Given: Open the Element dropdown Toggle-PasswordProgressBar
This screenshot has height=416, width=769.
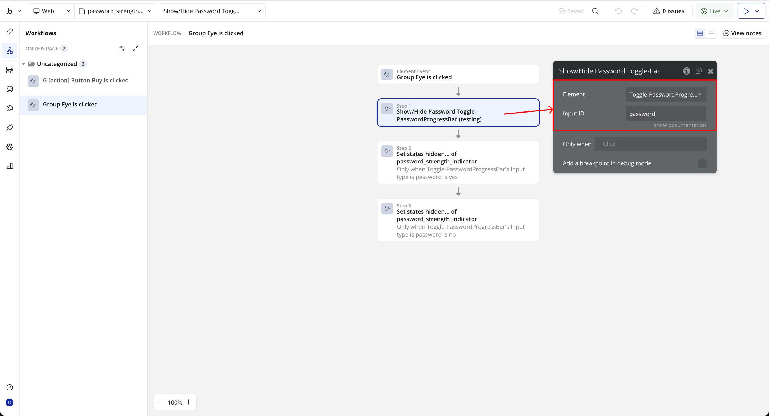Looking at the screenshot, I should (x=666, y=94).
